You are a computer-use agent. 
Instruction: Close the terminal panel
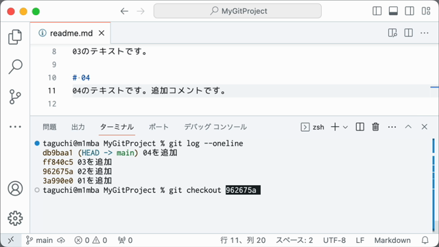(x=425, y=127)
